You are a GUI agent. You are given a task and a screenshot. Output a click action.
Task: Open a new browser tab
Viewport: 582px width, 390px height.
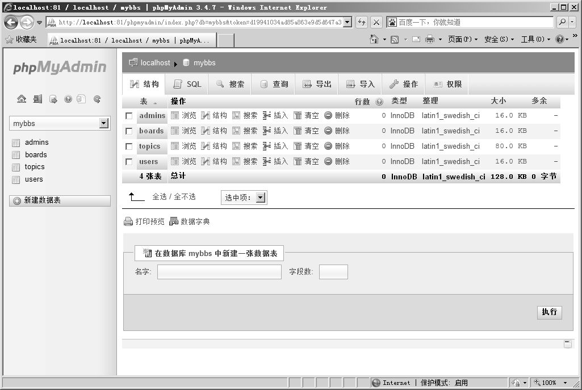point(225,40)
